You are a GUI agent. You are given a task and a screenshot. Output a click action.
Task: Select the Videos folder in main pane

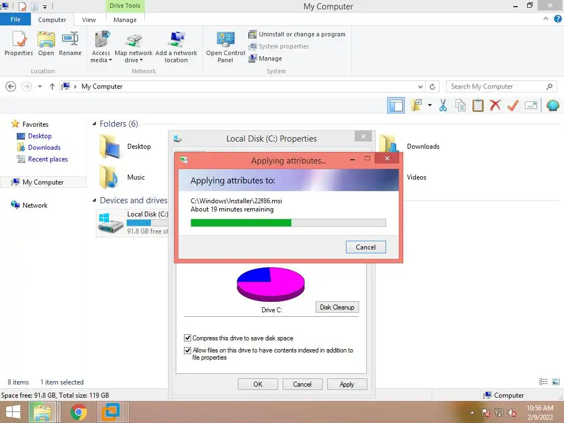coord(416,177)
